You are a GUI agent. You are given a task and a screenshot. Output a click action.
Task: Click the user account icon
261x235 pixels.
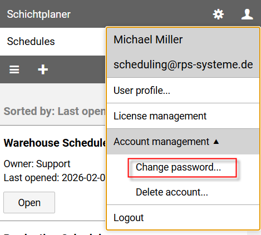point(247,14)
